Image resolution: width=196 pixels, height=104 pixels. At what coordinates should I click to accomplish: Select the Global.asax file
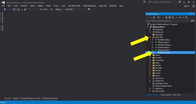tap(159, 81)
